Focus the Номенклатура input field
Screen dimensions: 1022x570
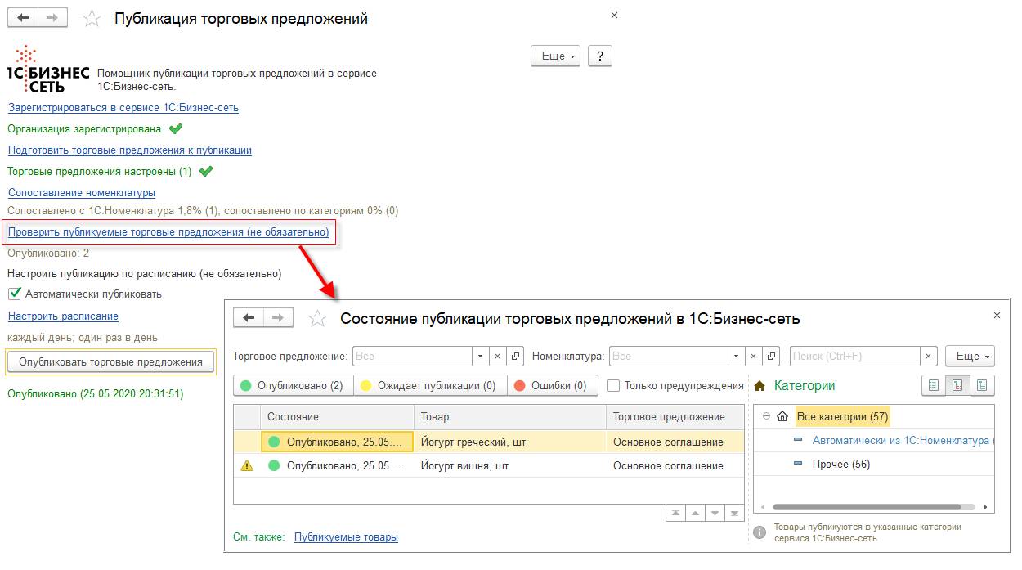click(x=670, y=357)
